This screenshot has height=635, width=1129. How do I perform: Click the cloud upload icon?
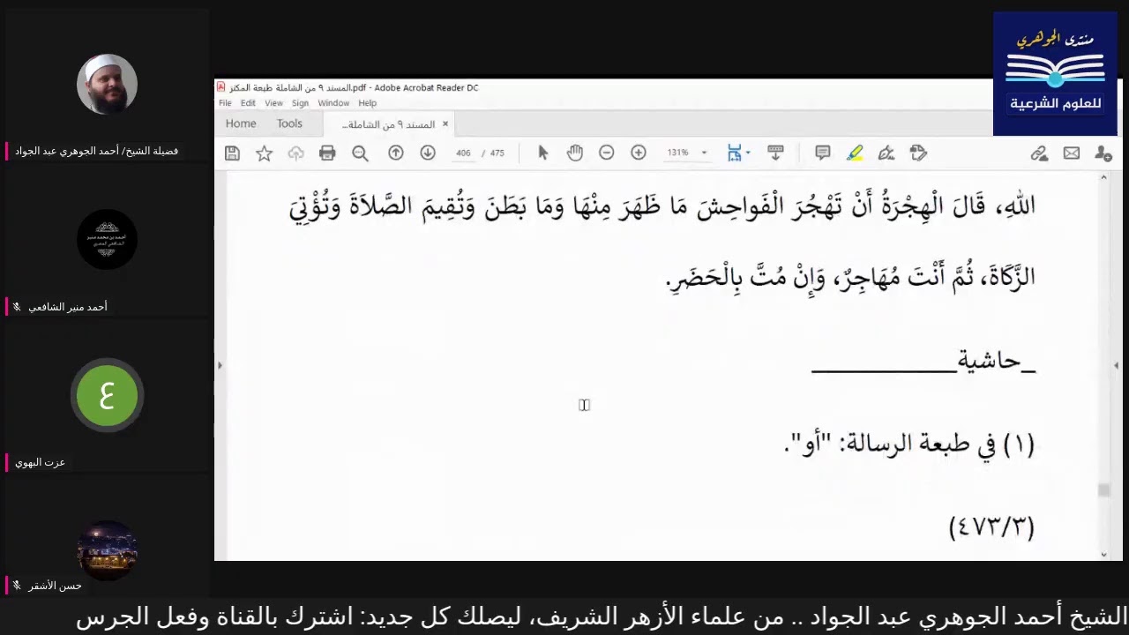click(x=295, y=153)
